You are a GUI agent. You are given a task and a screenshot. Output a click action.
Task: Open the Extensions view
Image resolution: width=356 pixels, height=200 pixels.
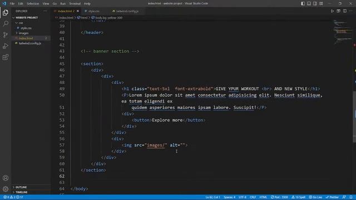(x=6, y=57)
